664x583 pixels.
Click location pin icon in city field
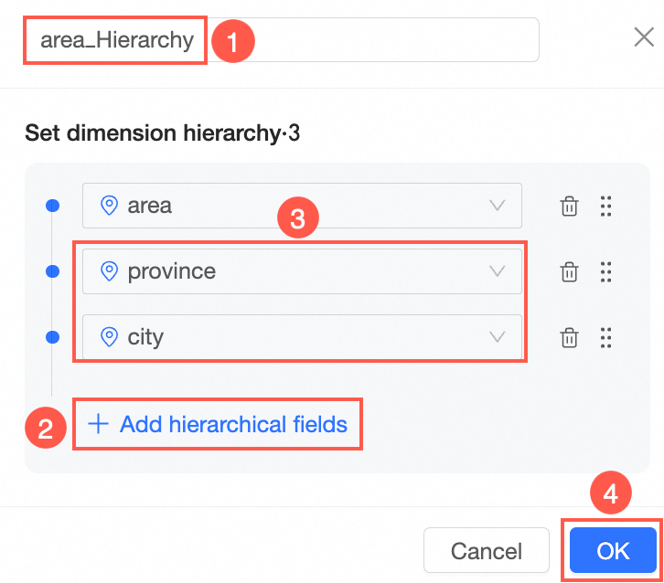109,337
